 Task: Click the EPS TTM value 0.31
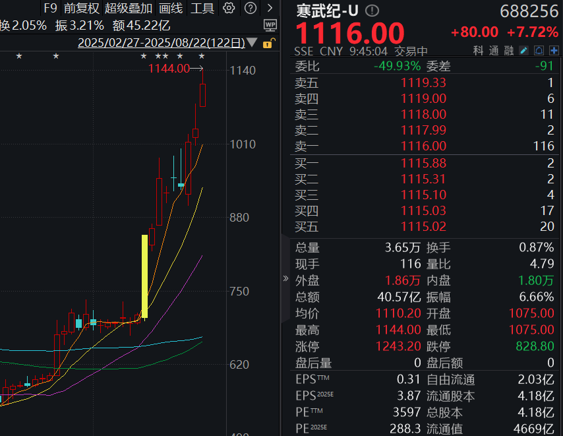(x=408, y=380)
